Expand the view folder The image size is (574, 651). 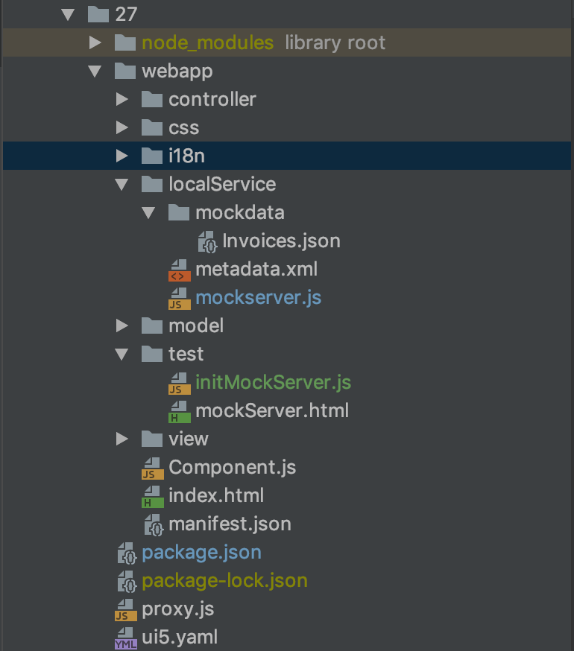click(x=122, y=439)
